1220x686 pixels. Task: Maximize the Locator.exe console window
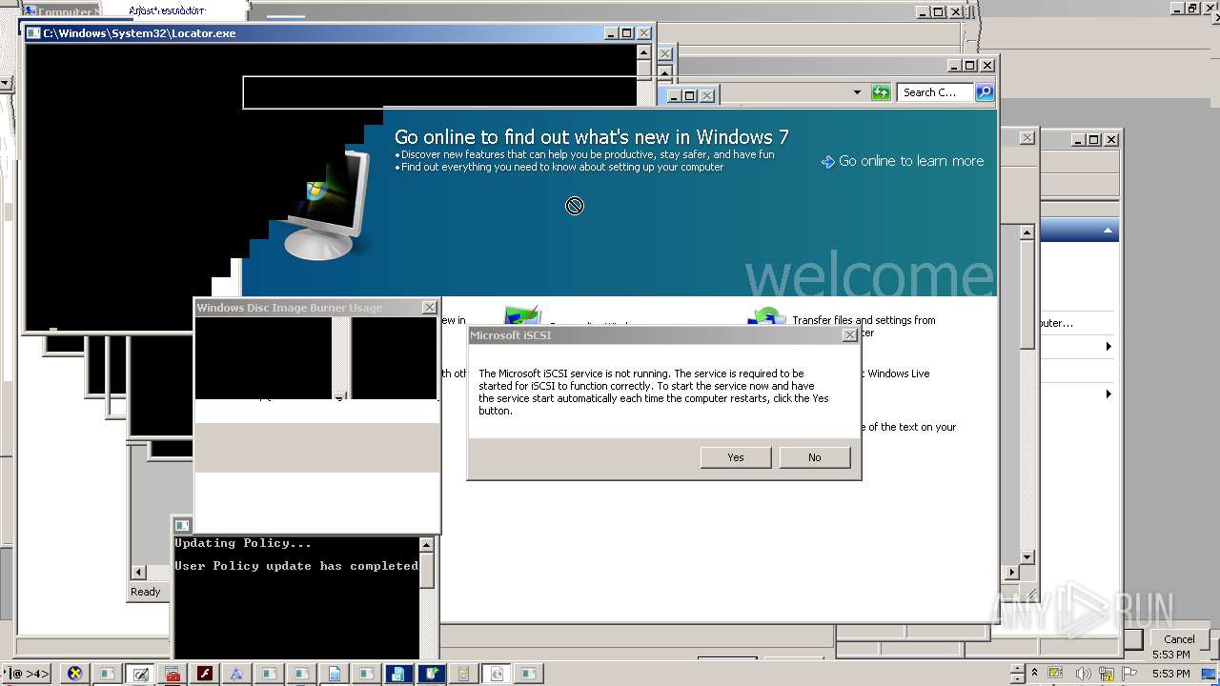pyautogui.click(x=626, y=33)
